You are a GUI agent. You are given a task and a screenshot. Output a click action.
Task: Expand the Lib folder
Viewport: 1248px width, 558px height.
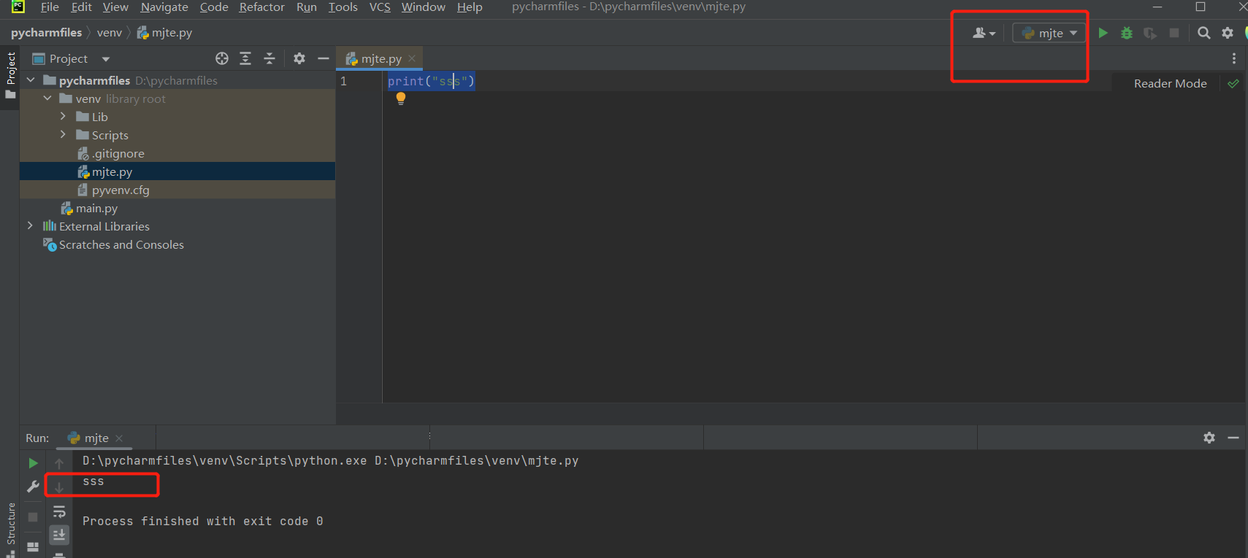pyautogui.click(x=63, y=116)
